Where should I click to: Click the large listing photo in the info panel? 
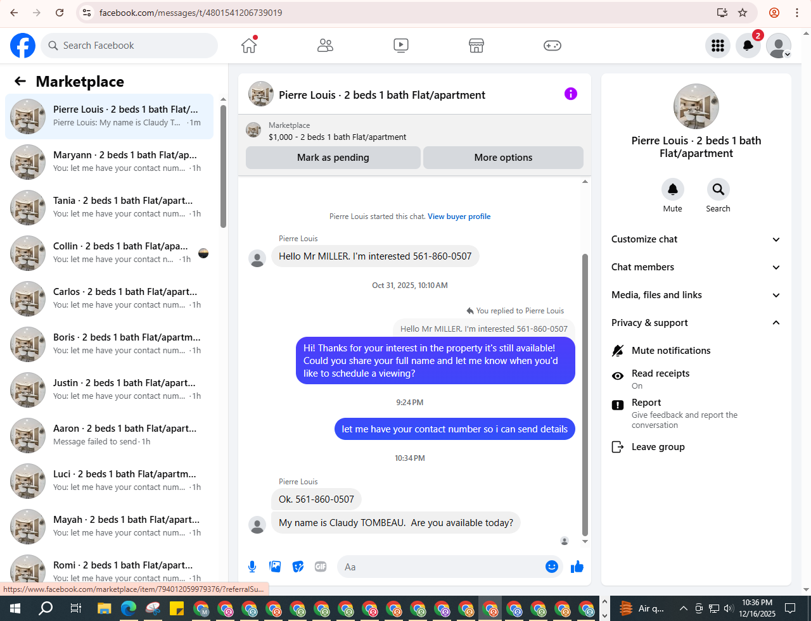696,106
